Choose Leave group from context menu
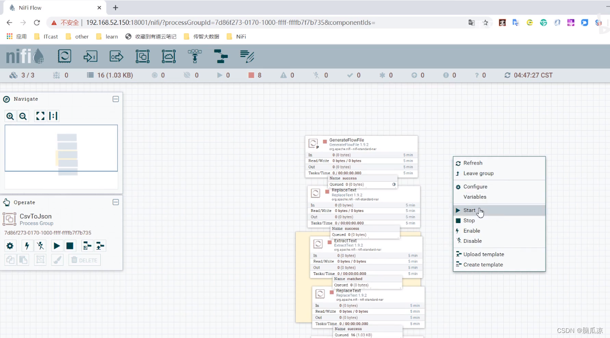The width and height of the screenshot is (610, 338). coord(499,173)
